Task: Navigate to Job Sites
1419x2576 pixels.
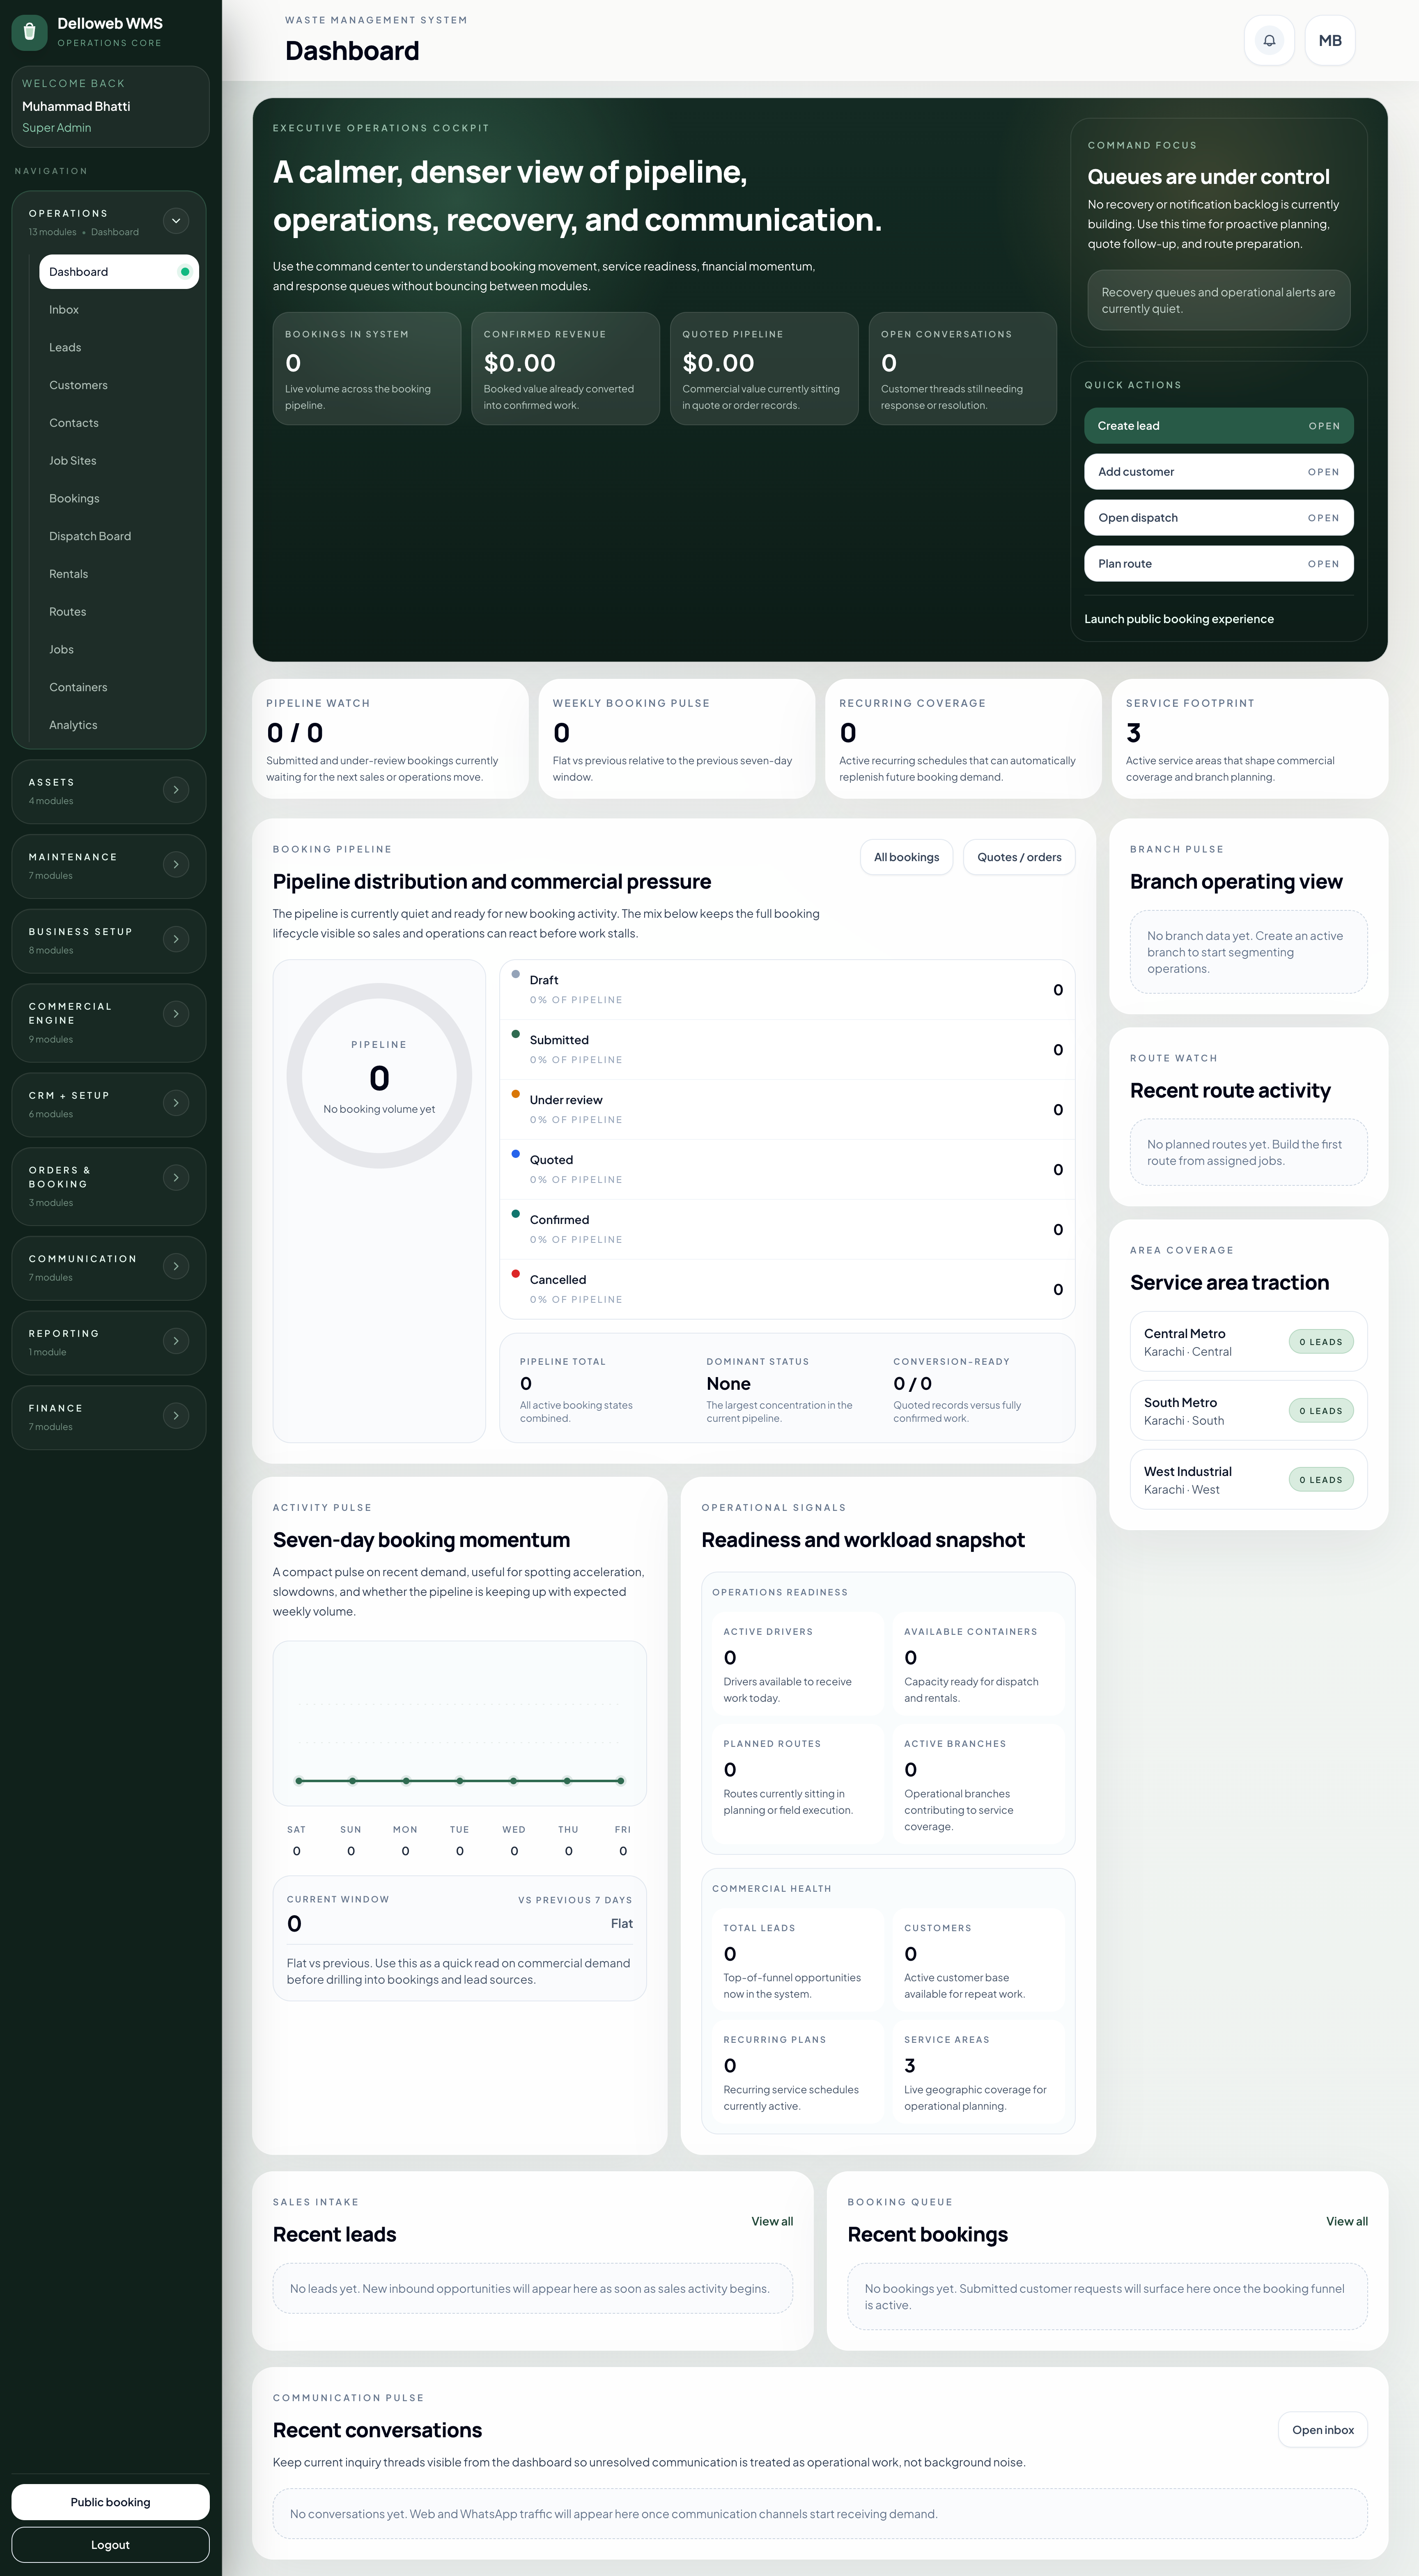Action: click(119, 461)
